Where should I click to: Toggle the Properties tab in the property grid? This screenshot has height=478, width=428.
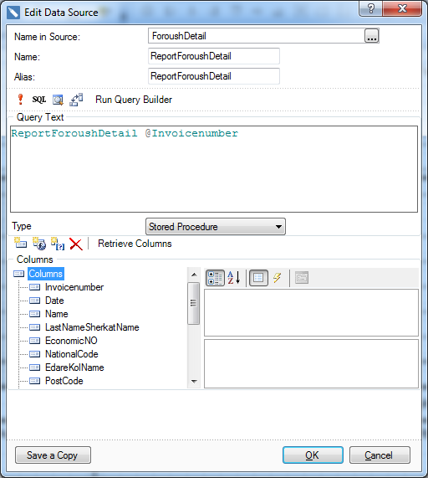pos(258,278)
